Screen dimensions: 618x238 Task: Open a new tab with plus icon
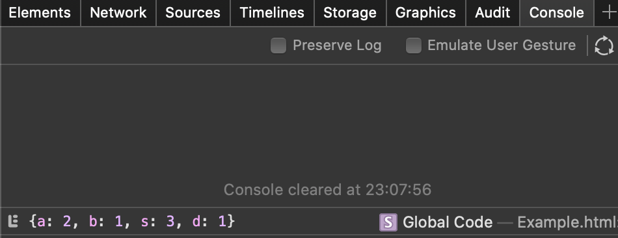click(608, 13)
